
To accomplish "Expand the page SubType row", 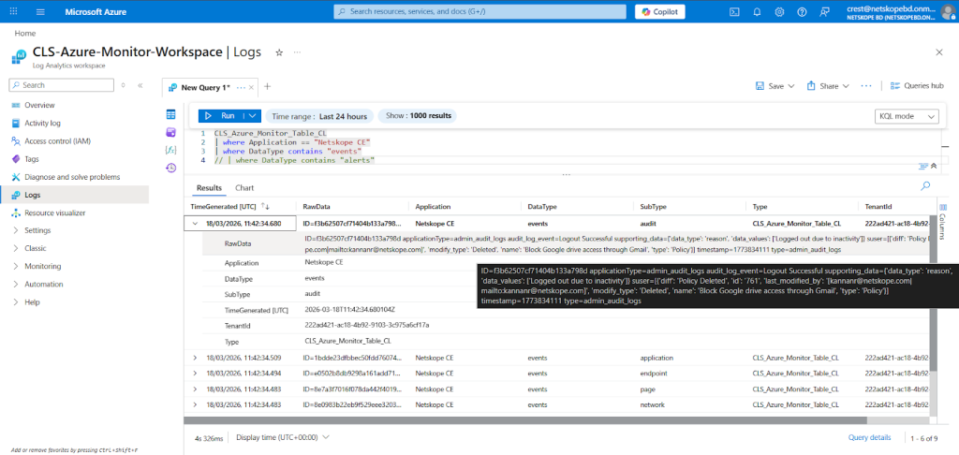I will click(x=195, y=389).
